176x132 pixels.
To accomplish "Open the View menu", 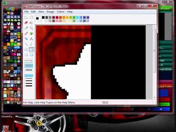I will pos(41,12).
